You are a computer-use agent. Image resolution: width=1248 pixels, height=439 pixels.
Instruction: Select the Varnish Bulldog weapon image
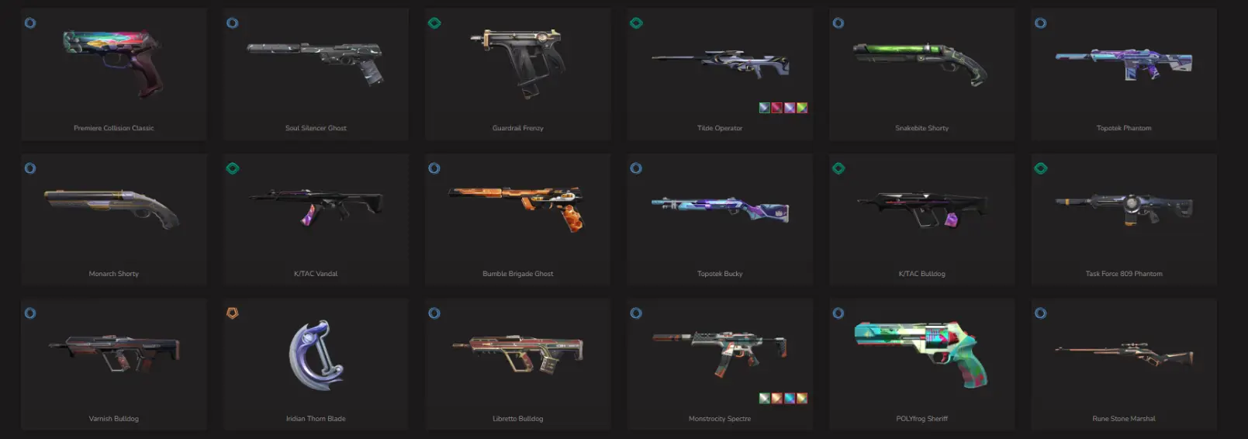pos(114,353)
